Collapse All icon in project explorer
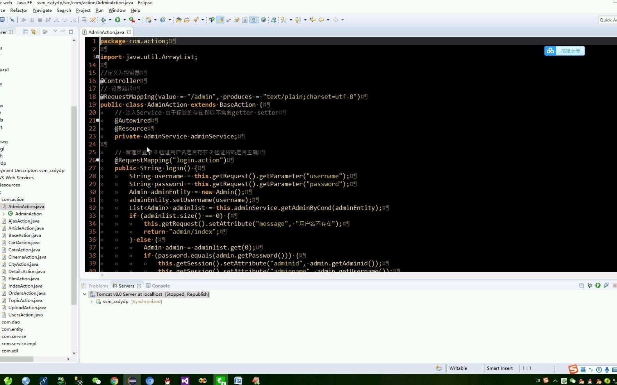Screen dimensions: 617x385 coord(25,32)
